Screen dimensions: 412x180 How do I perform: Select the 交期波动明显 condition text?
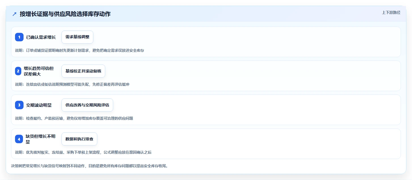39,105
